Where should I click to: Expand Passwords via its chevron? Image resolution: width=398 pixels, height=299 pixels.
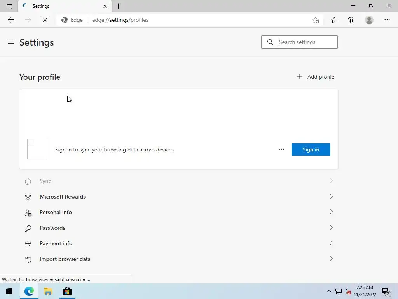coord(331,227)
